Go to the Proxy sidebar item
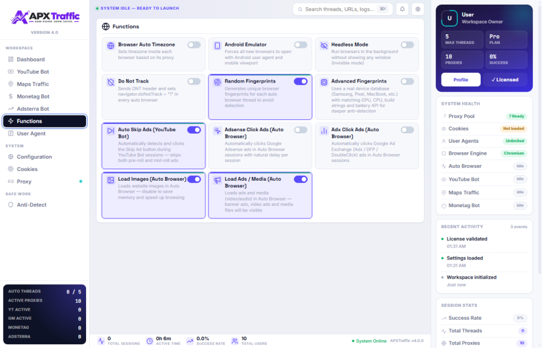The height and width of the screenshot is (348, 542). 45,181
